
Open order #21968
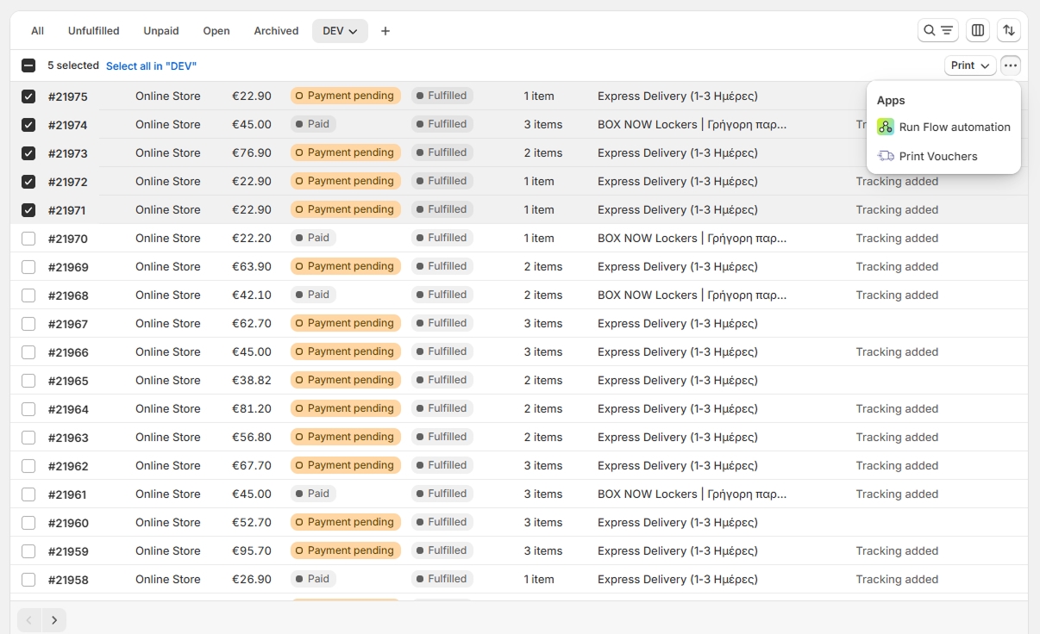[68, 295]
